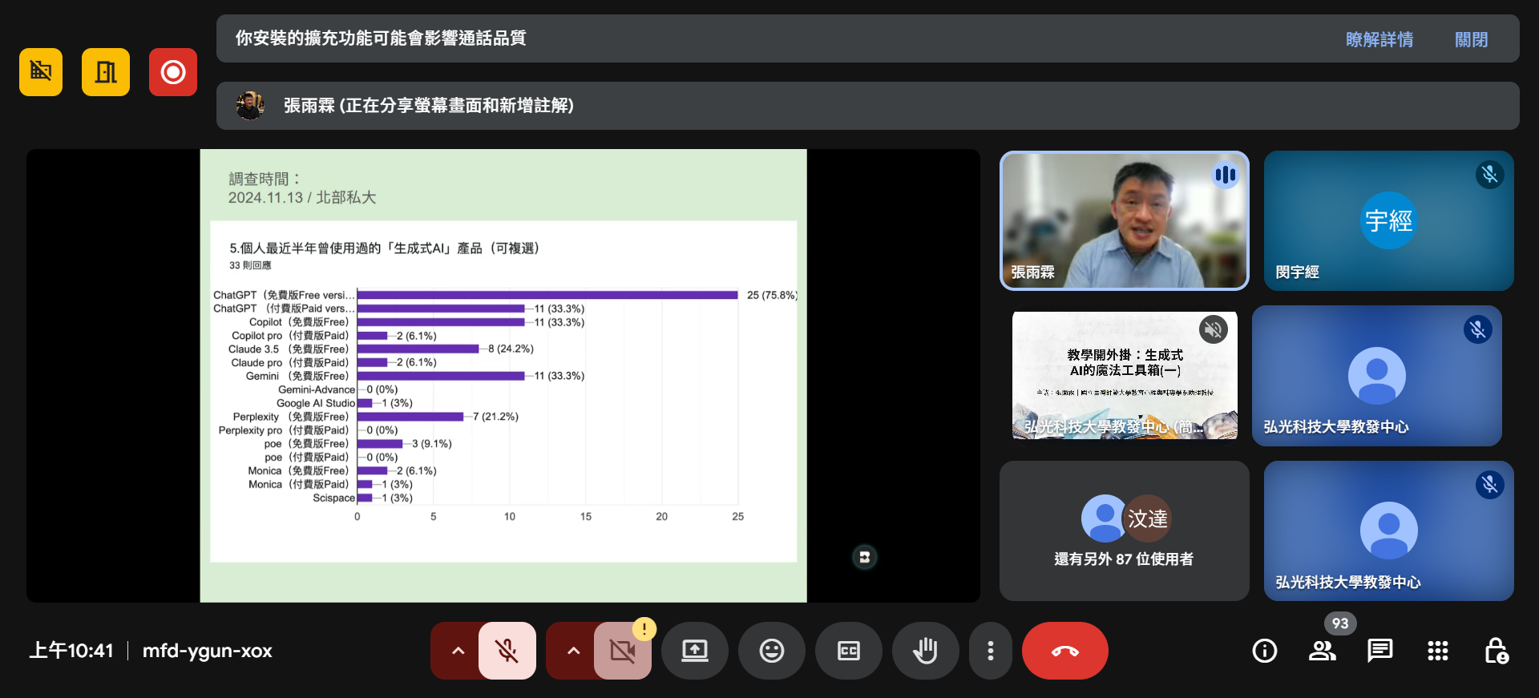Click the presenter 張雨霖 avatar in banner
The image size is (1539, 698).
250,106
